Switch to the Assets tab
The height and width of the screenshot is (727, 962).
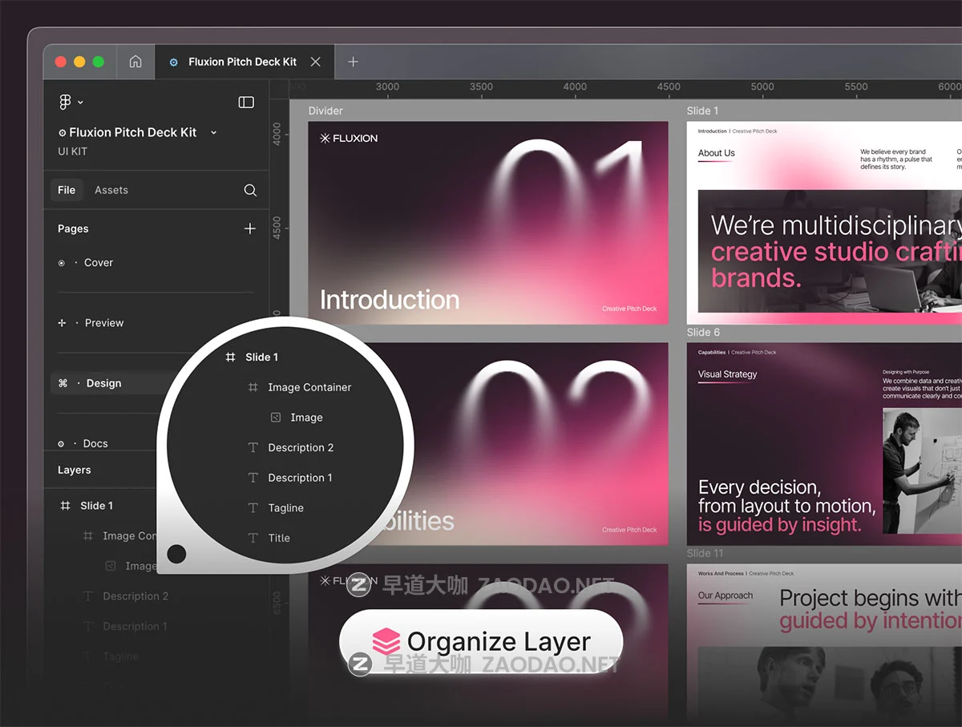(x=111, y=190)
